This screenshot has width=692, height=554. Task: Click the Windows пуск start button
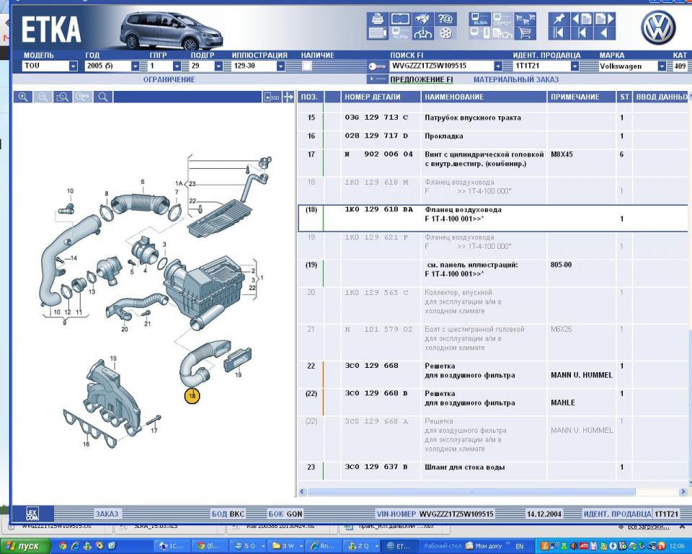26,546
